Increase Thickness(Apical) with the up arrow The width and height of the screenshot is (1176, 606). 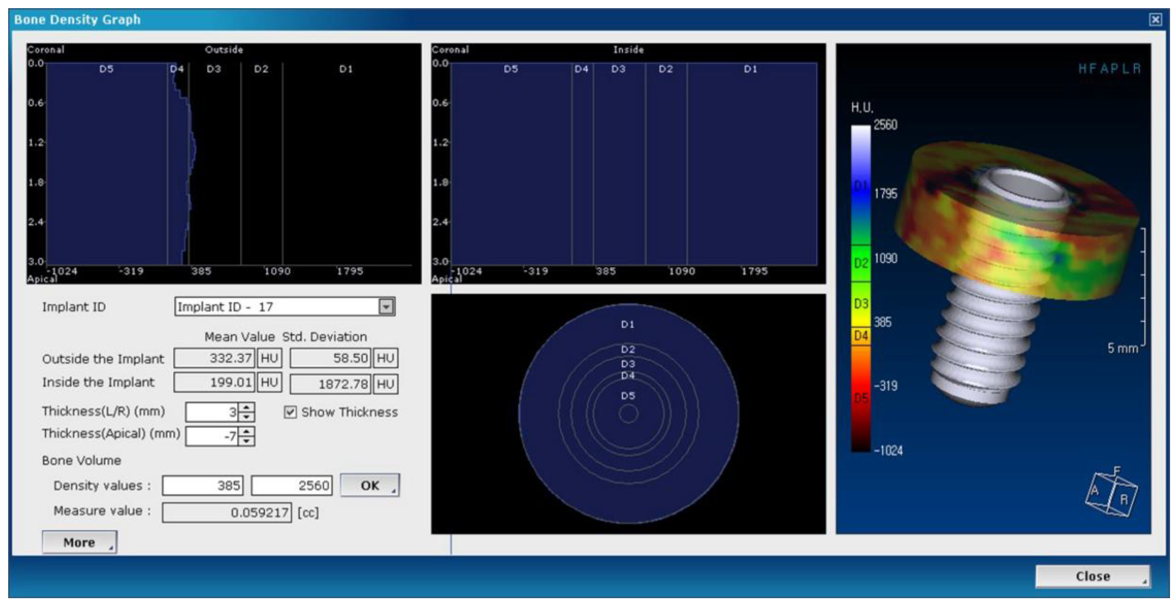[247, 431]
